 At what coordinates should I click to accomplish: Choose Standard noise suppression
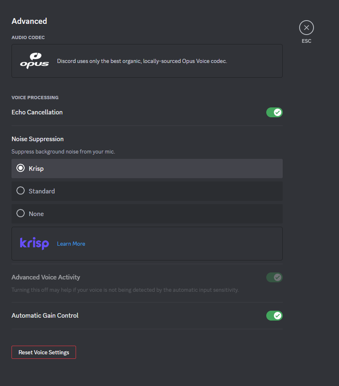[x=147, y=191]
